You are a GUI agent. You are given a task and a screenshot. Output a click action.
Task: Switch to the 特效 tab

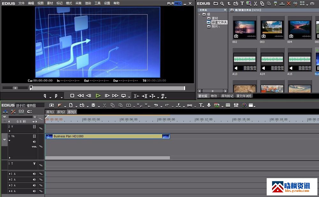[214, 96]
